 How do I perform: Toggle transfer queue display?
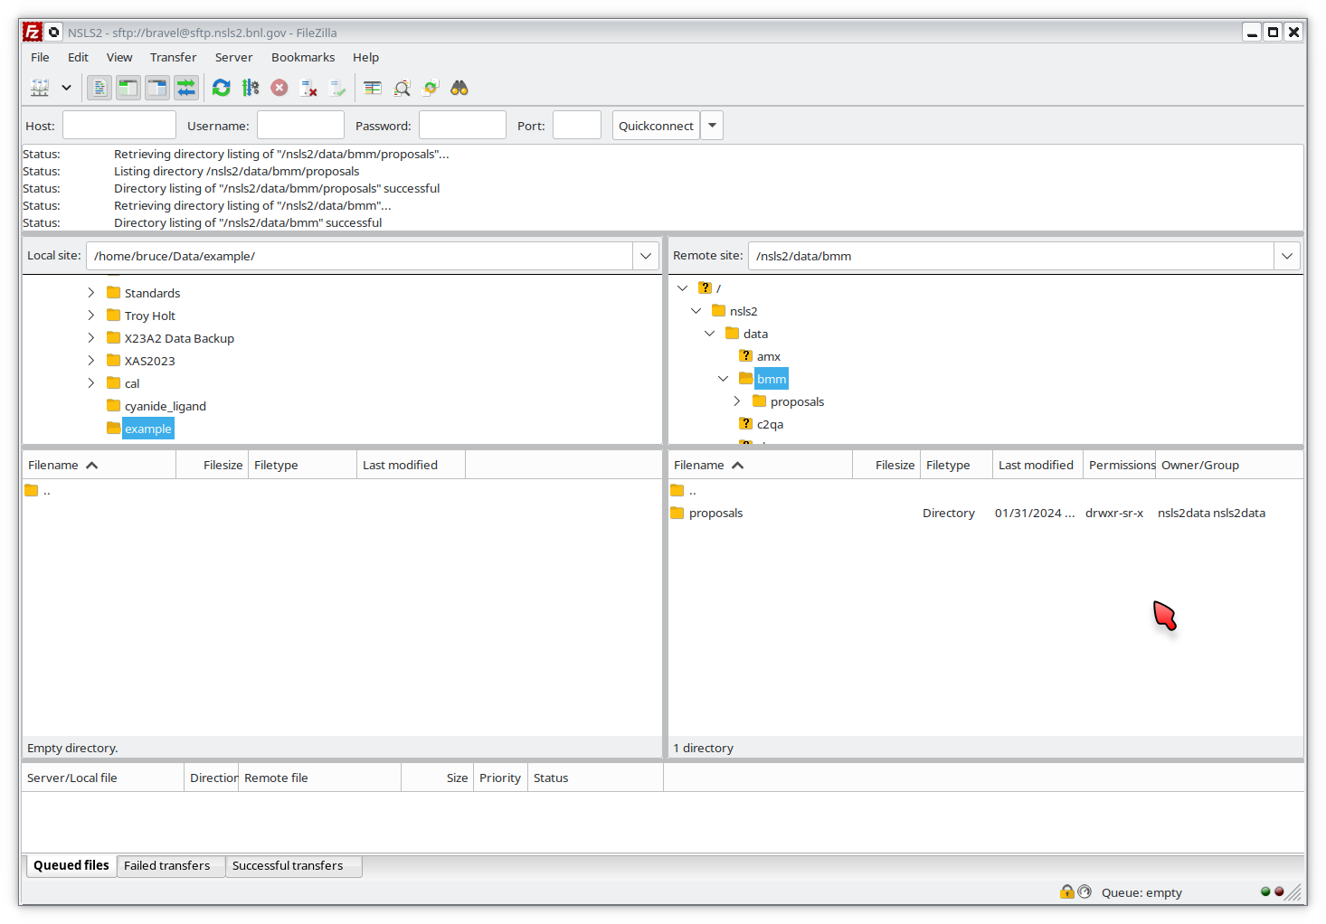pos(186,88)
